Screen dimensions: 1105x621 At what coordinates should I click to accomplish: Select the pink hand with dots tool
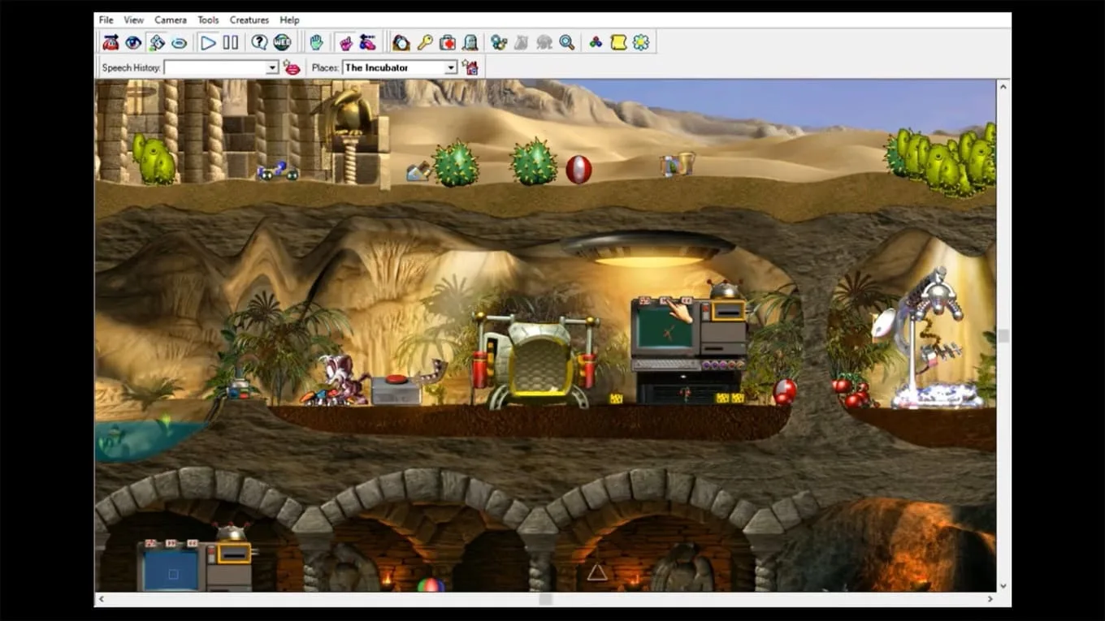tap(368, 42)
